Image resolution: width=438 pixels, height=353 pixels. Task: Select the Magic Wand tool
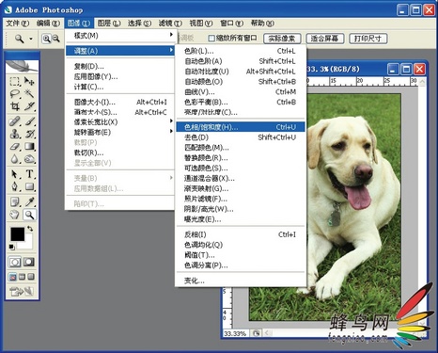tap(29, 93)
